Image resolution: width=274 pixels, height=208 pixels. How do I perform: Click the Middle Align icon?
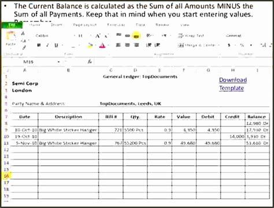tap(127, 36)
